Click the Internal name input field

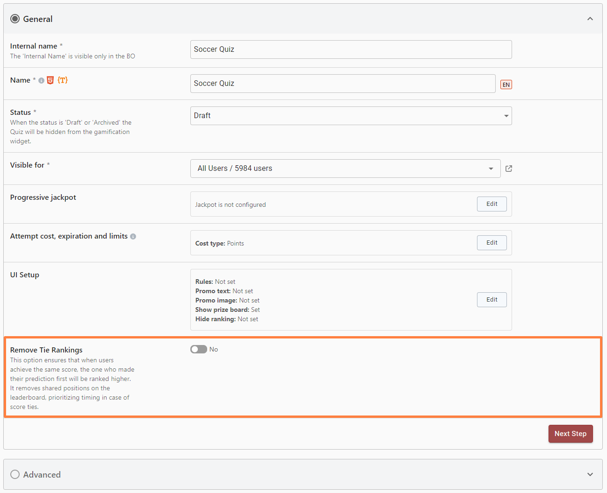[351, 49]
